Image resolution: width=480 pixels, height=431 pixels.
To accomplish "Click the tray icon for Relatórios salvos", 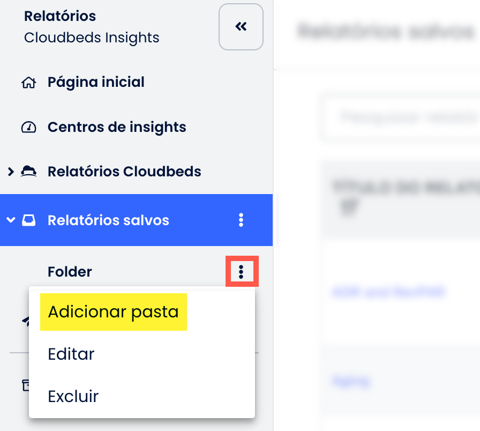I will (x=28, y=220).
